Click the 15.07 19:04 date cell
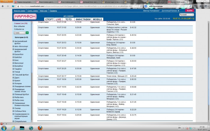 coord(61,115)
